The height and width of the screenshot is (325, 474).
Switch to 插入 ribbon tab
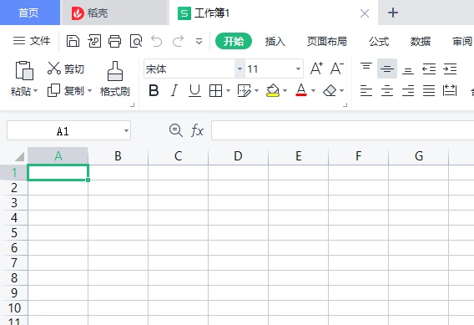(x=275, y=41)
